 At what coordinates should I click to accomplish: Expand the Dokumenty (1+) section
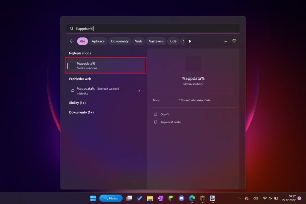coord(81,112)
